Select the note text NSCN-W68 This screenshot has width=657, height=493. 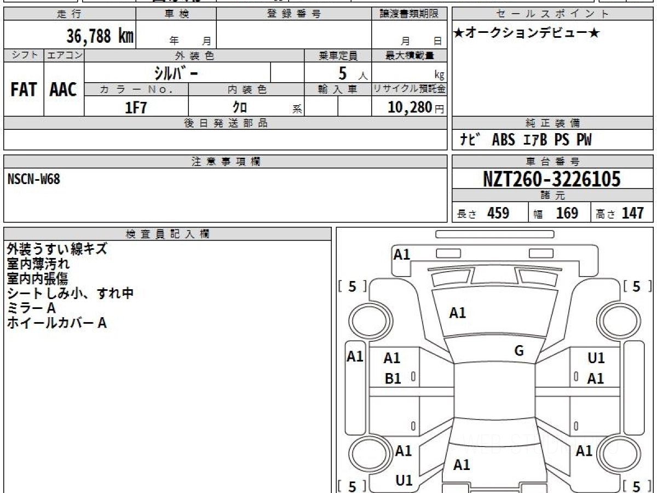34,179
